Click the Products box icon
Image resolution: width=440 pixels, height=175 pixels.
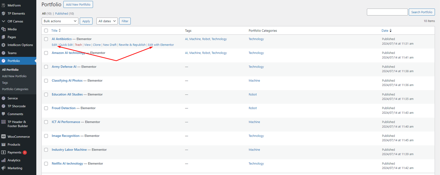pyautogui.click(x=4, y=145)
